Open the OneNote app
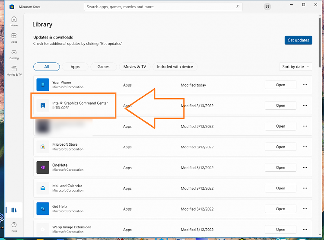324x240 pixels. pos(280,168)
